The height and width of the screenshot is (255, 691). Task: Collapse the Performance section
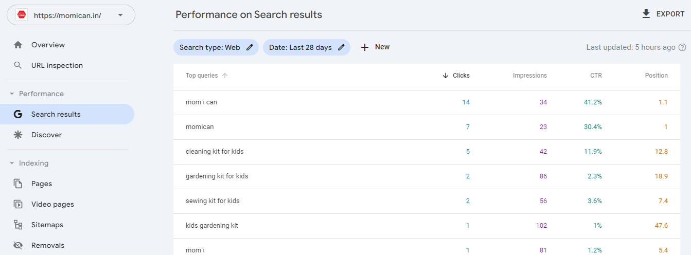[x=12, y=94]
